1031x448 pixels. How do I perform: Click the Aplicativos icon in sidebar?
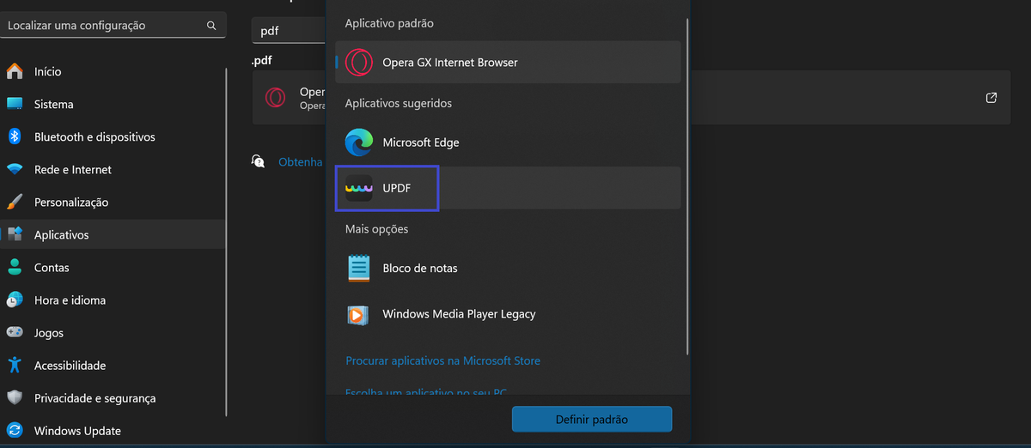pyautogui.click(x=15, y=234)
